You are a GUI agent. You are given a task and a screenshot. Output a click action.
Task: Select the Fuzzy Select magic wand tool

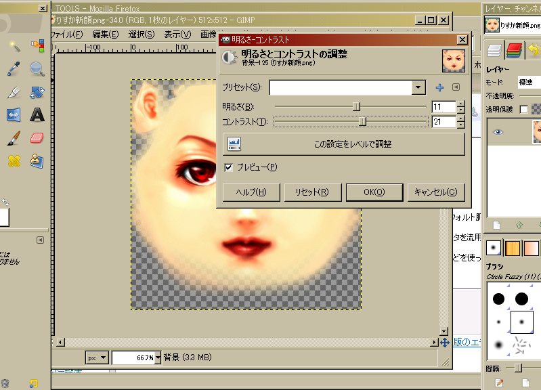point(14,46)
